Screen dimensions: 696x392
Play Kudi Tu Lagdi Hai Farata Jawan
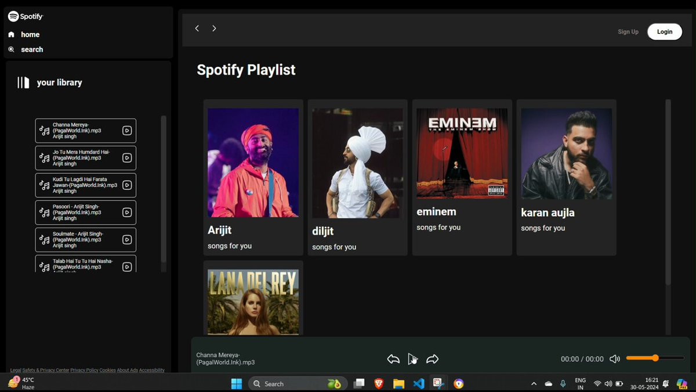[x=127, y=185]
